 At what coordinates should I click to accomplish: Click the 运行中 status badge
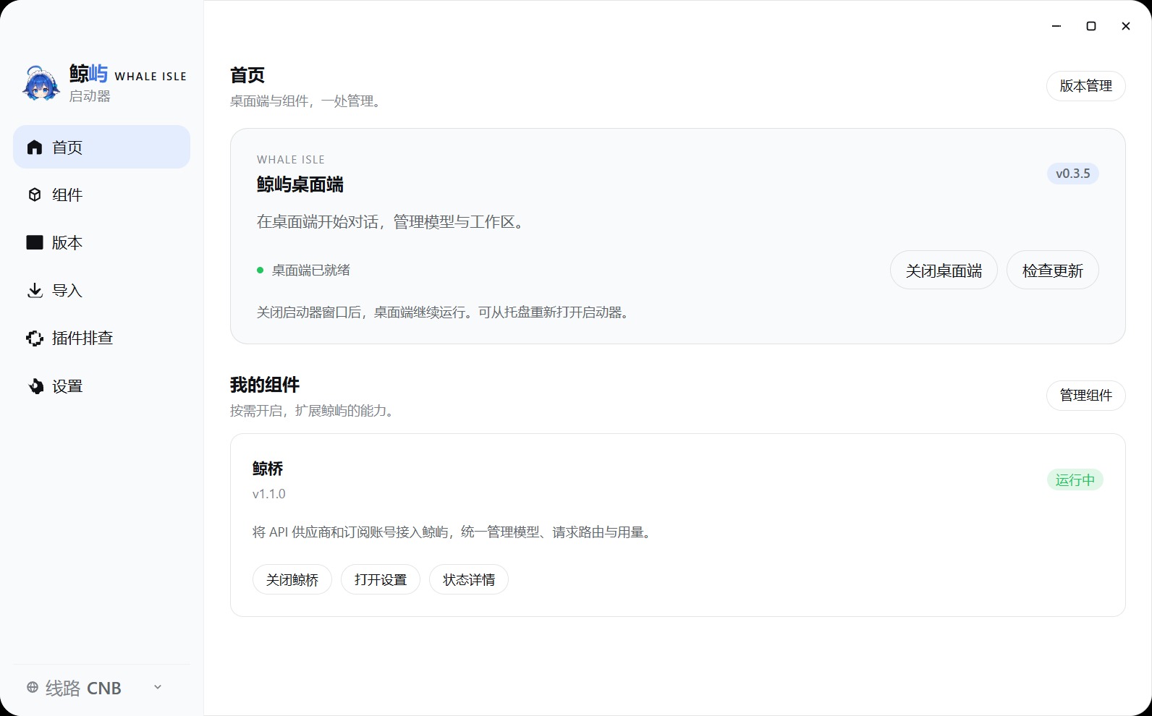1075,480
